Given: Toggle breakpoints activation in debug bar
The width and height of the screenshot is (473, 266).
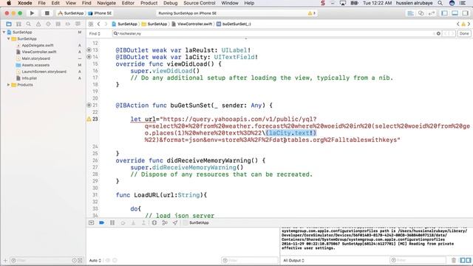Looking at the screenshot, I should (102, 222).
